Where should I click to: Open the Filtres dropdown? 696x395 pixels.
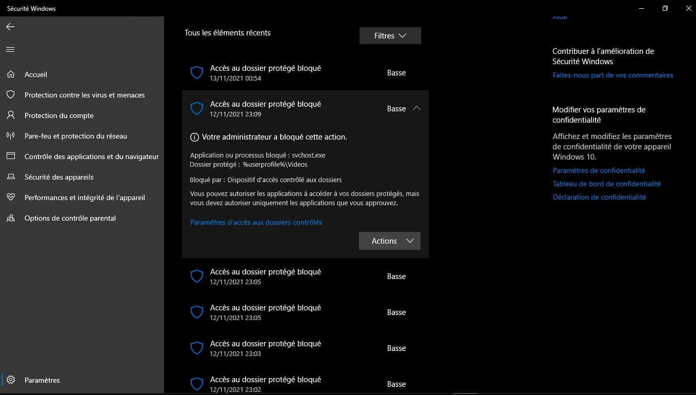(x=390, y=36)
